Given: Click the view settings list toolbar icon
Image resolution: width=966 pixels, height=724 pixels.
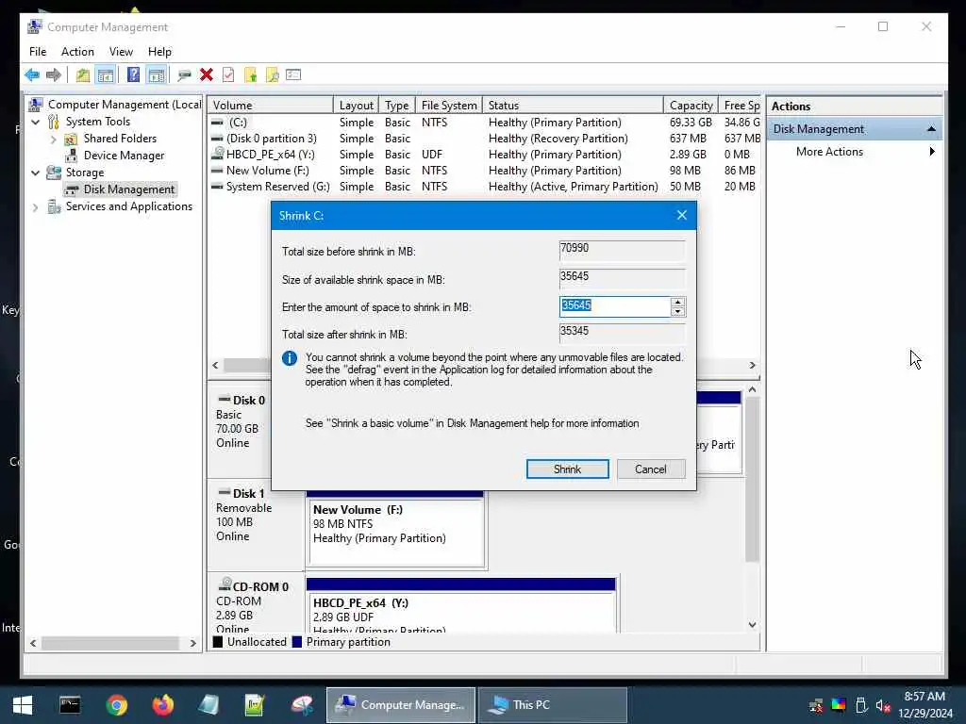Looking at the screenshot, I should 293,75.
